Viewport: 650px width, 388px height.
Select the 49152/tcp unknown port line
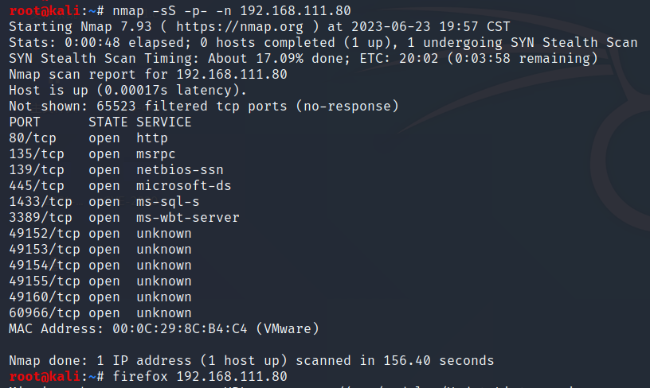(100, 233)
